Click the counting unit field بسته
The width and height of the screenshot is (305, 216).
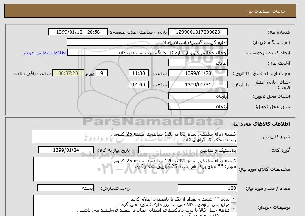pos(65,188)
